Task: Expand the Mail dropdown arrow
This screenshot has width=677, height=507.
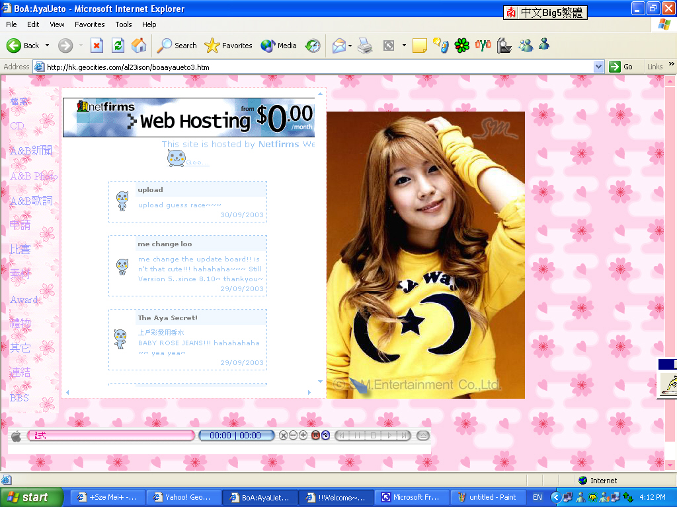Action: click(x=350, y=46)
